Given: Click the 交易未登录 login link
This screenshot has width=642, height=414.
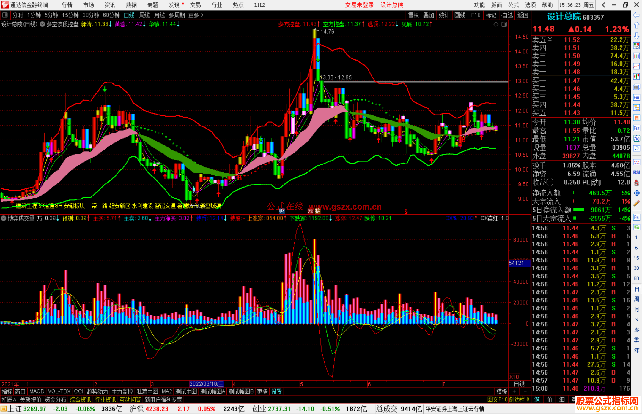Looking at the screenshot, I should point(359,5).
